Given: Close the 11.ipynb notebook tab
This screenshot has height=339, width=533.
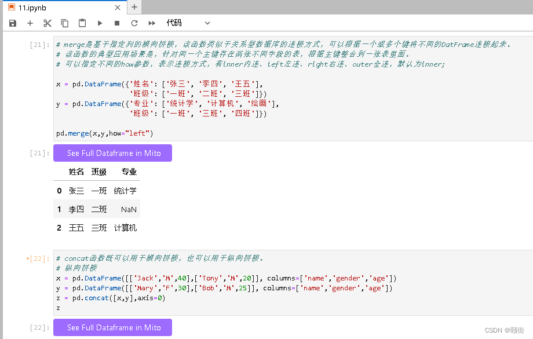Looking at the screenshot, I should pos(118,7).
